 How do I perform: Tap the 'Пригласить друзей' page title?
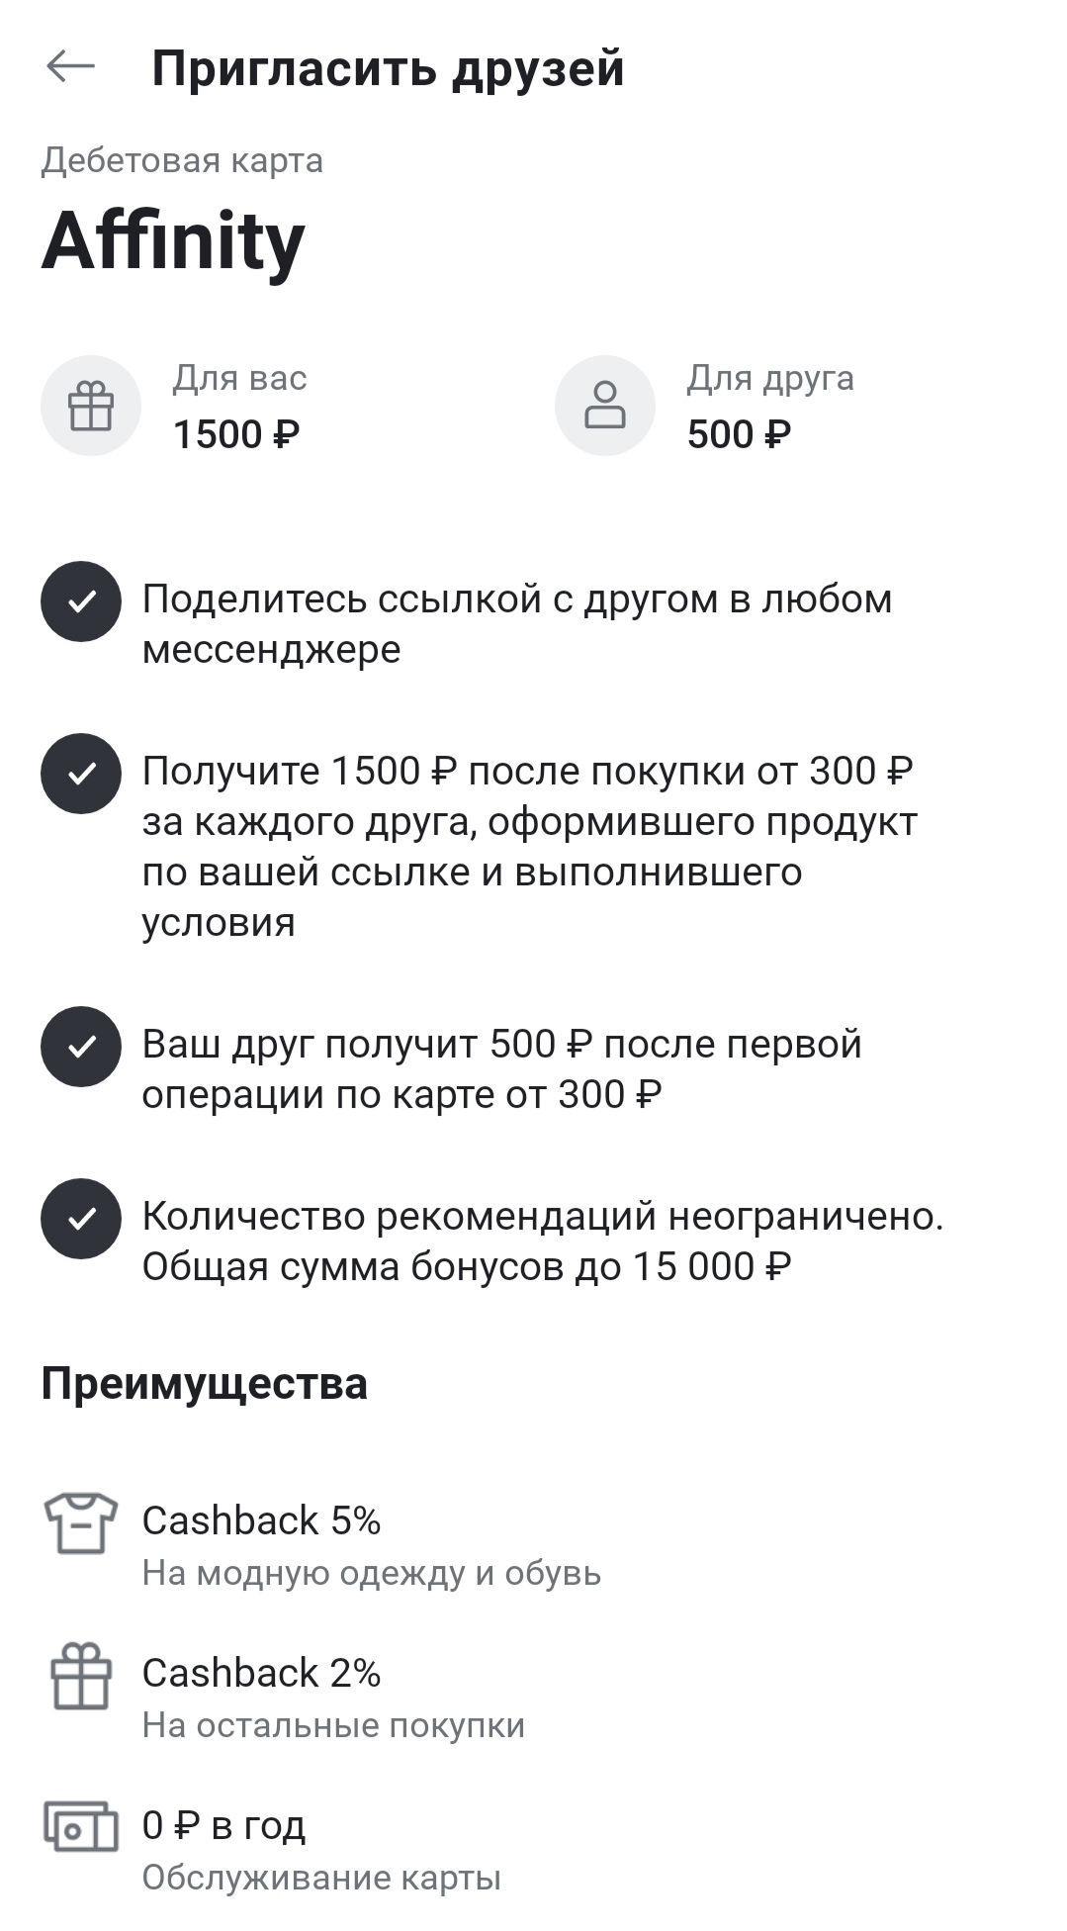(x=388, y=68)
